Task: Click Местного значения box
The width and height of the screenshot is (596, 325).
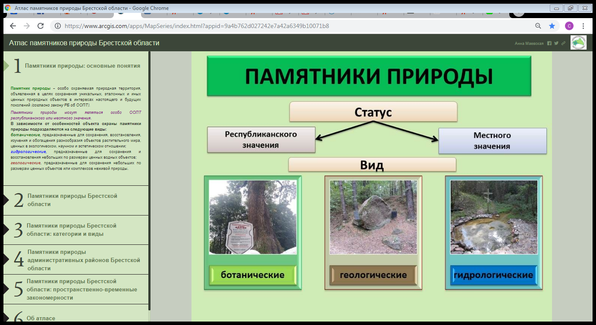Action: (x=492, y=141)
